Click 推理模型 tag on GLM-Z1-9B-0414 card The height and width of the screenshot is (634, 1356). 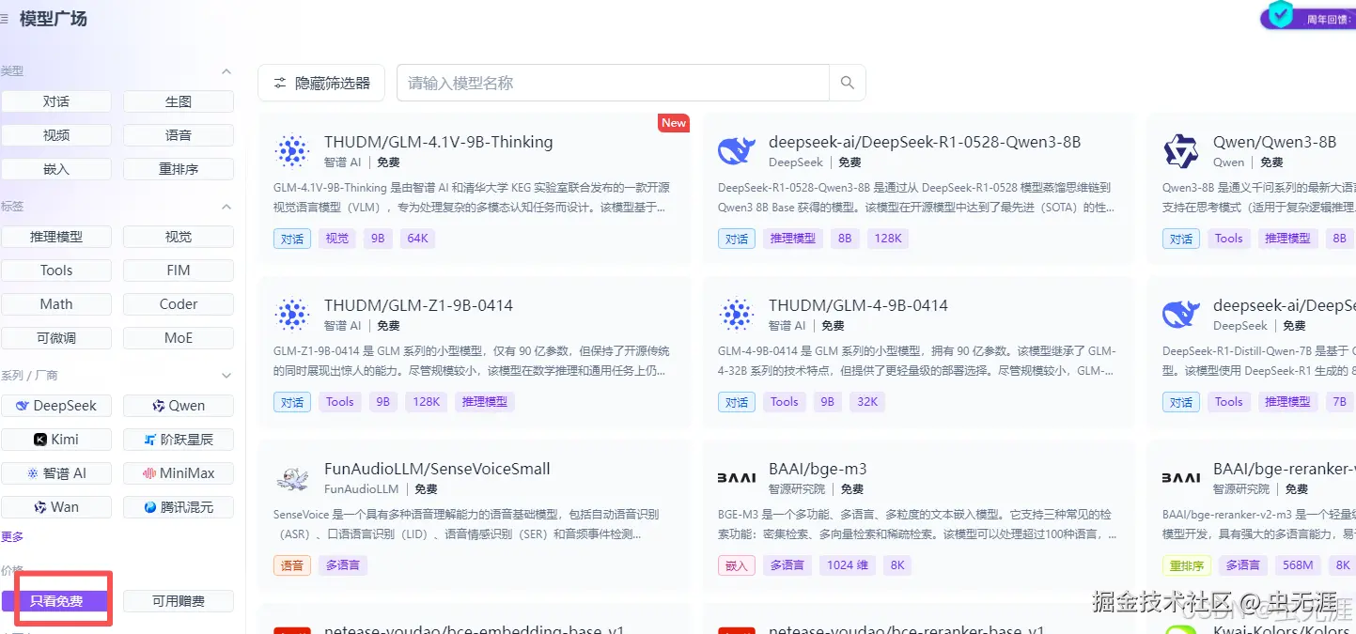[486, 402]
